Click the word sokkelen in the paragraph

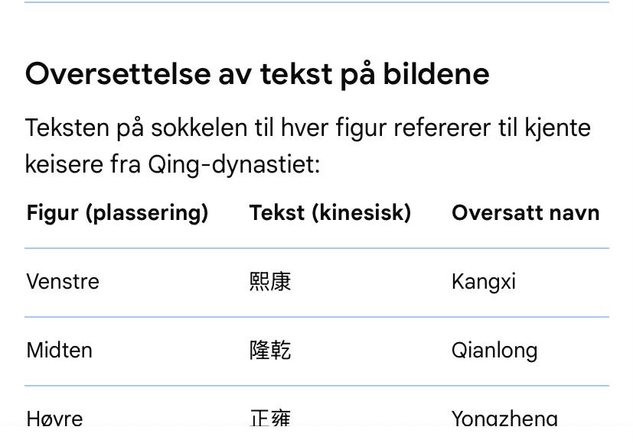coord(199,128)
